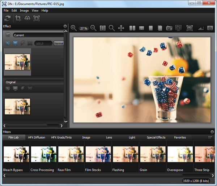Expand the filters panel grid options

(x=210, y=138)
